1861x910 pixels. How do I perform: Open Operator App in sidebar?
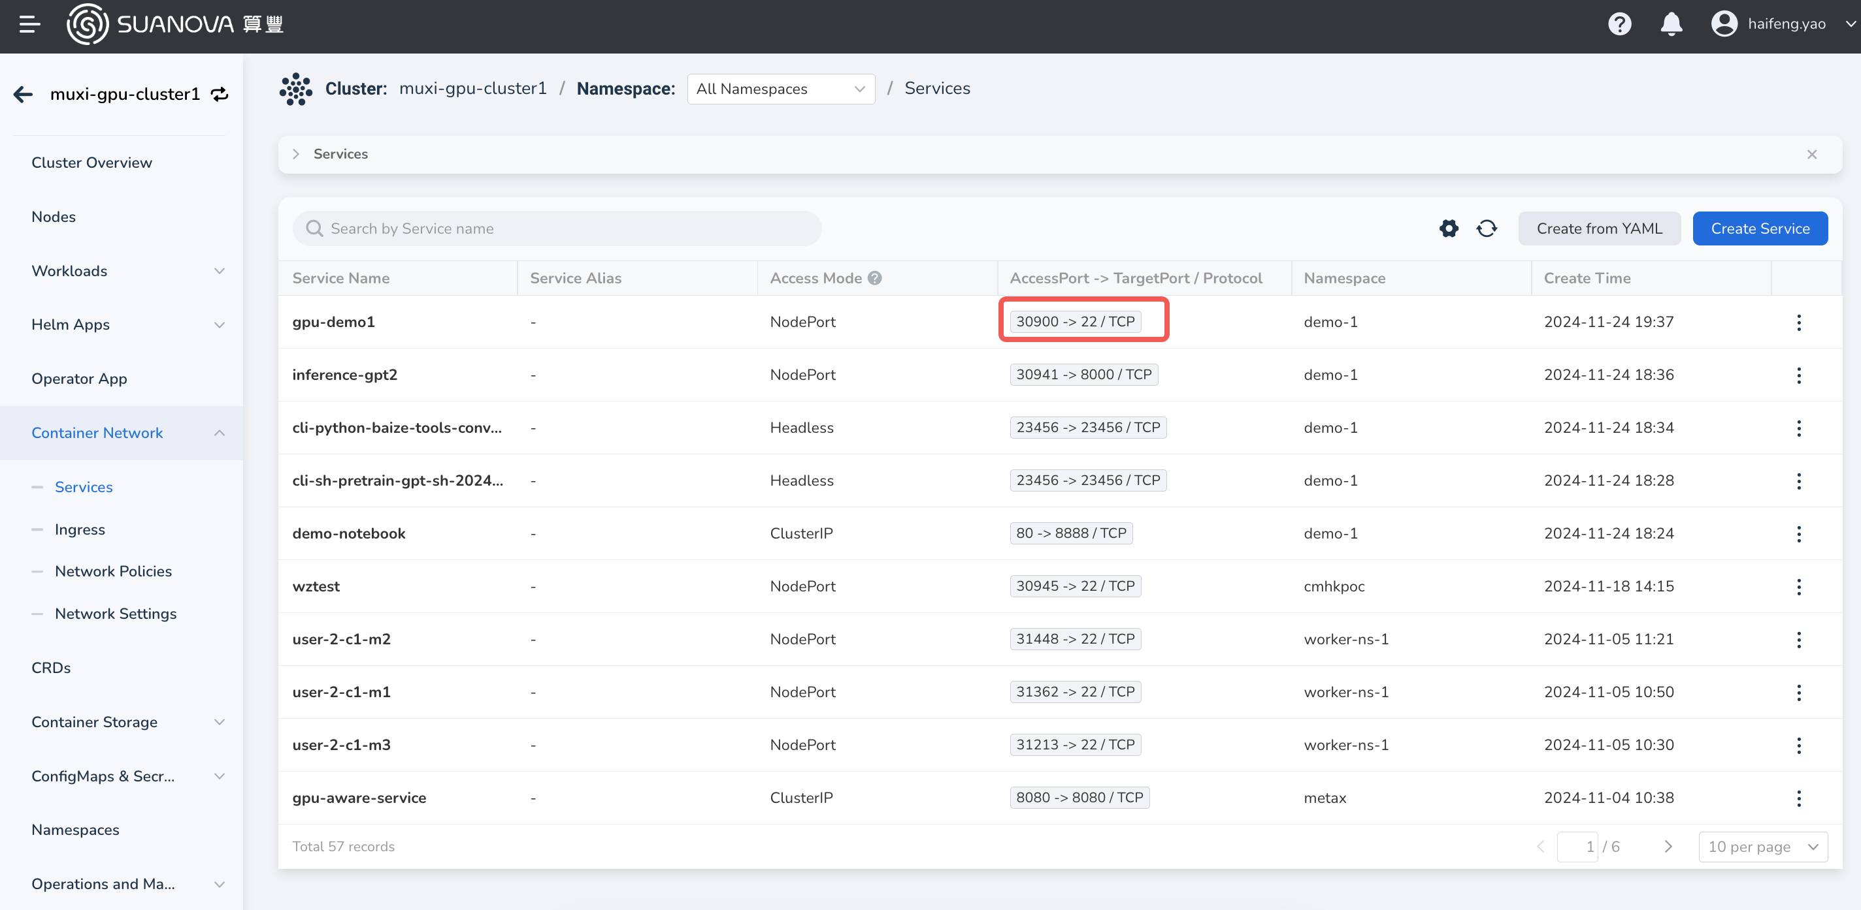[x=79, y=379]
